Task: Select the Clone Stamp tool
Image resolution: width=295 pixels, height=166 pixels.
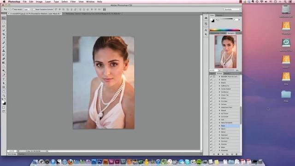Action: pyautogui.click(x=4, y=51)
